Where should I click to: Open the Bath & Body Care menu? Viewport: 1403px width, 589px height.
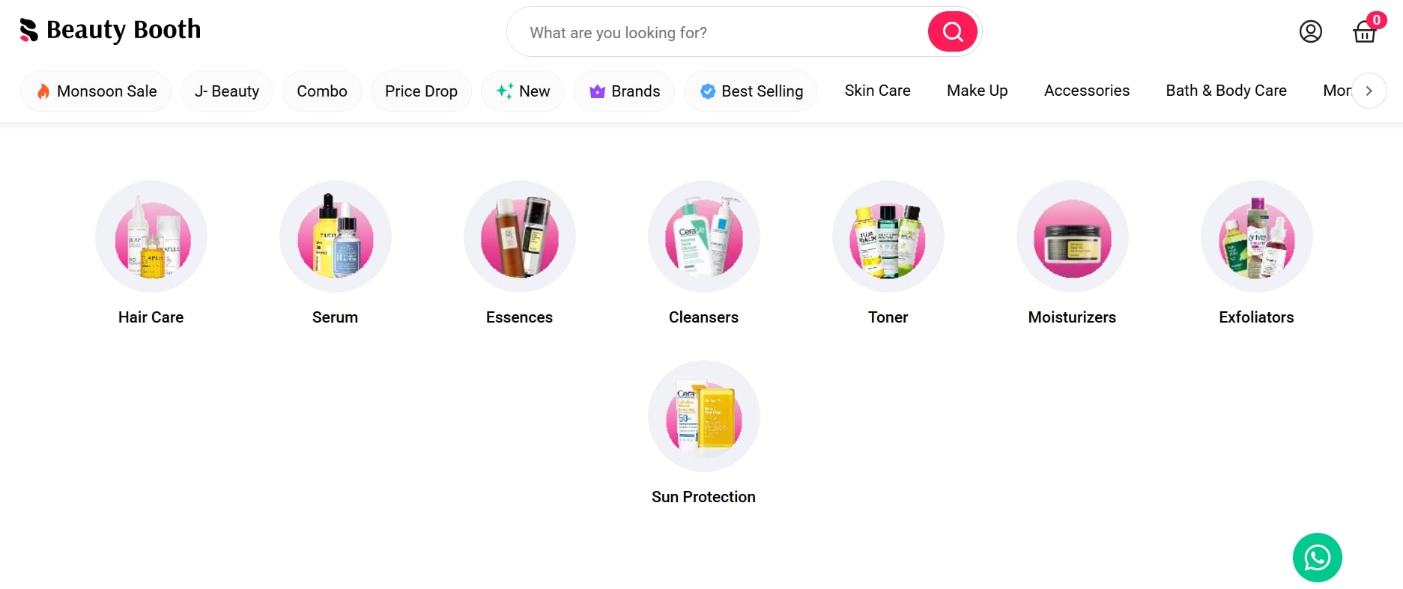(1226, 91)
